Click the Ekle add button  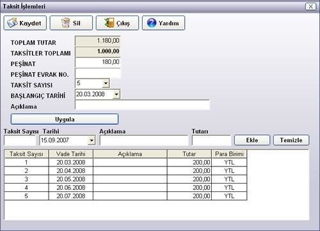[252, 140]
